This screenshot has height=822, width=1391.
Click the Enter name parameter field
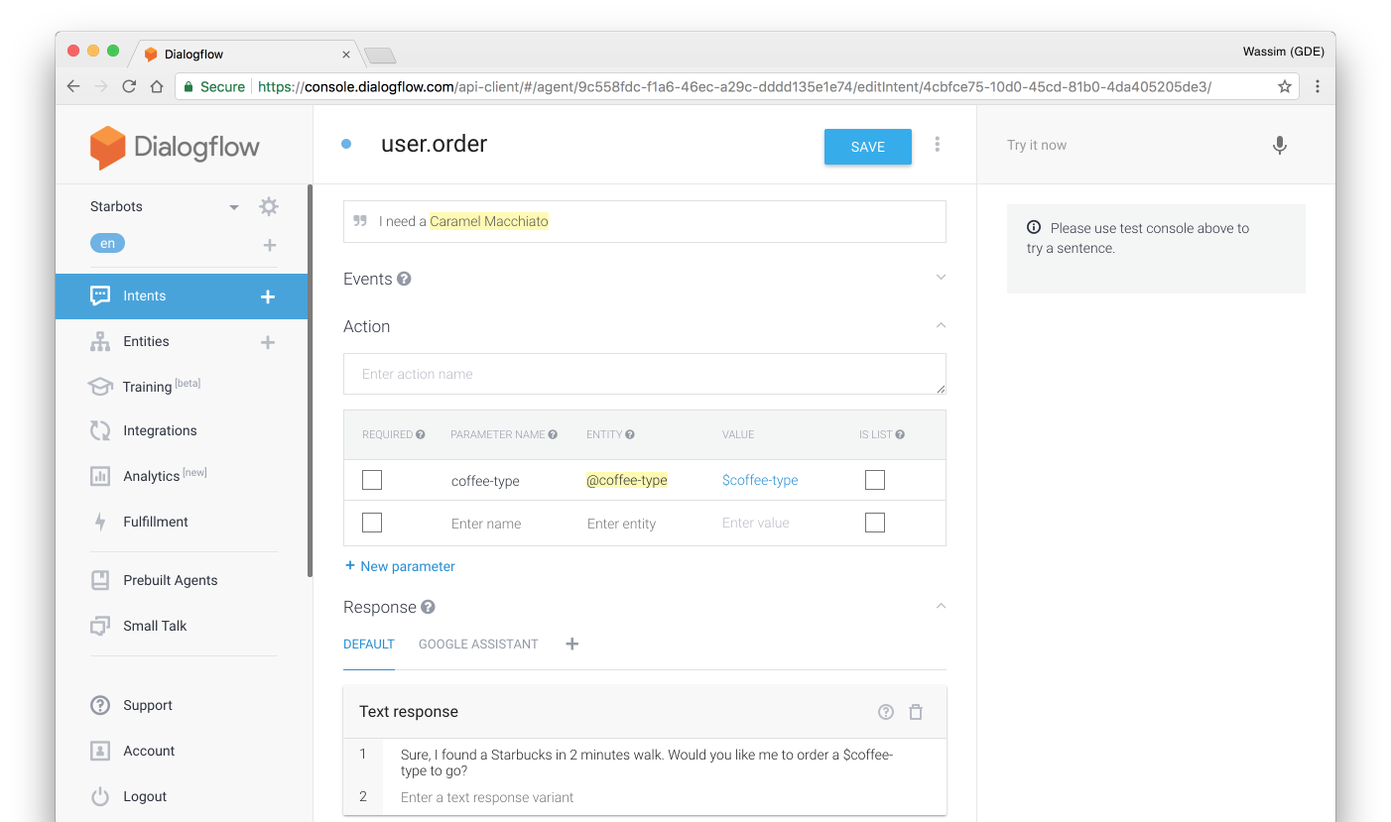(486, 524)
